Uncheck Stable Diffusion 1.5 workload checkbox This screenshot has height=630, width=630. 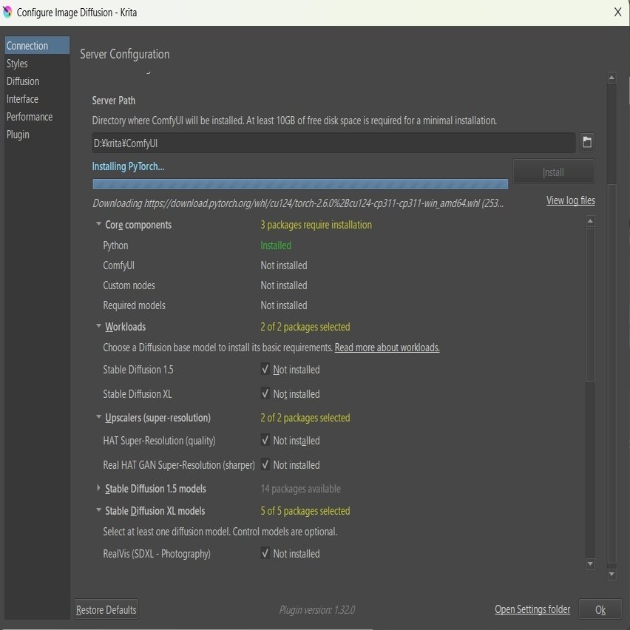[x=265, y=369]
